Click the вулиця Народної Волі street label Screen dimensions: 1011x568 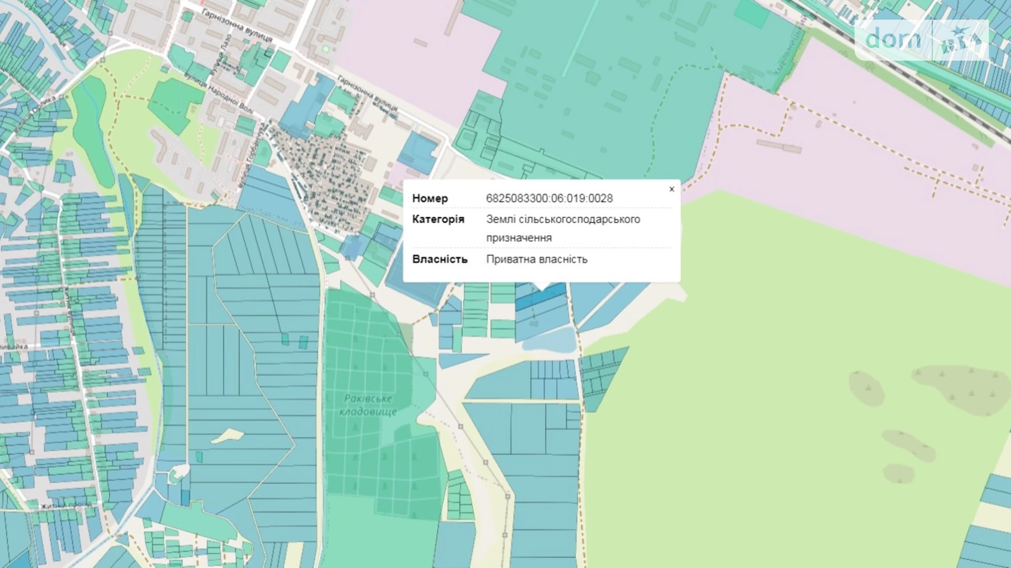pyautogui.click(x=219, y=93)
